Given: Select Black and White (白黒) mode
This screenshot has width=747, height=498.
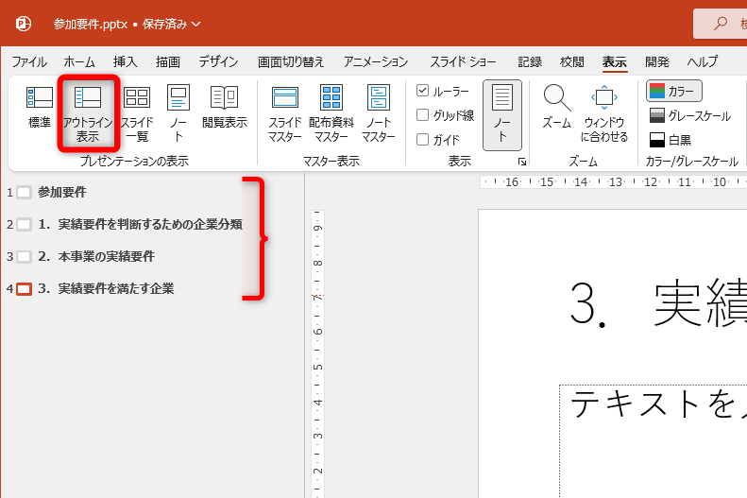Looking at the screenshot, I should coord(671,140).
